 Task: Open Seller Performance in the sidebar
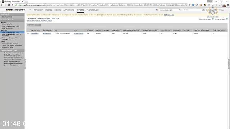[x=8, y=28]
